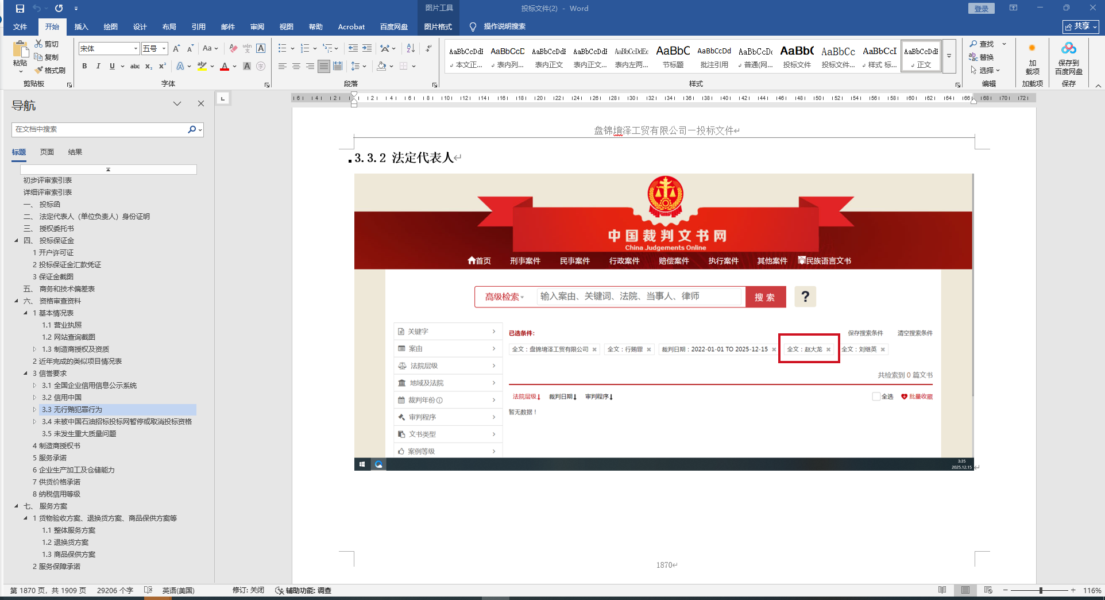This screenshot has height=600, width=1105.
Task: Toggle underline formatting
Action: (112, 66)
